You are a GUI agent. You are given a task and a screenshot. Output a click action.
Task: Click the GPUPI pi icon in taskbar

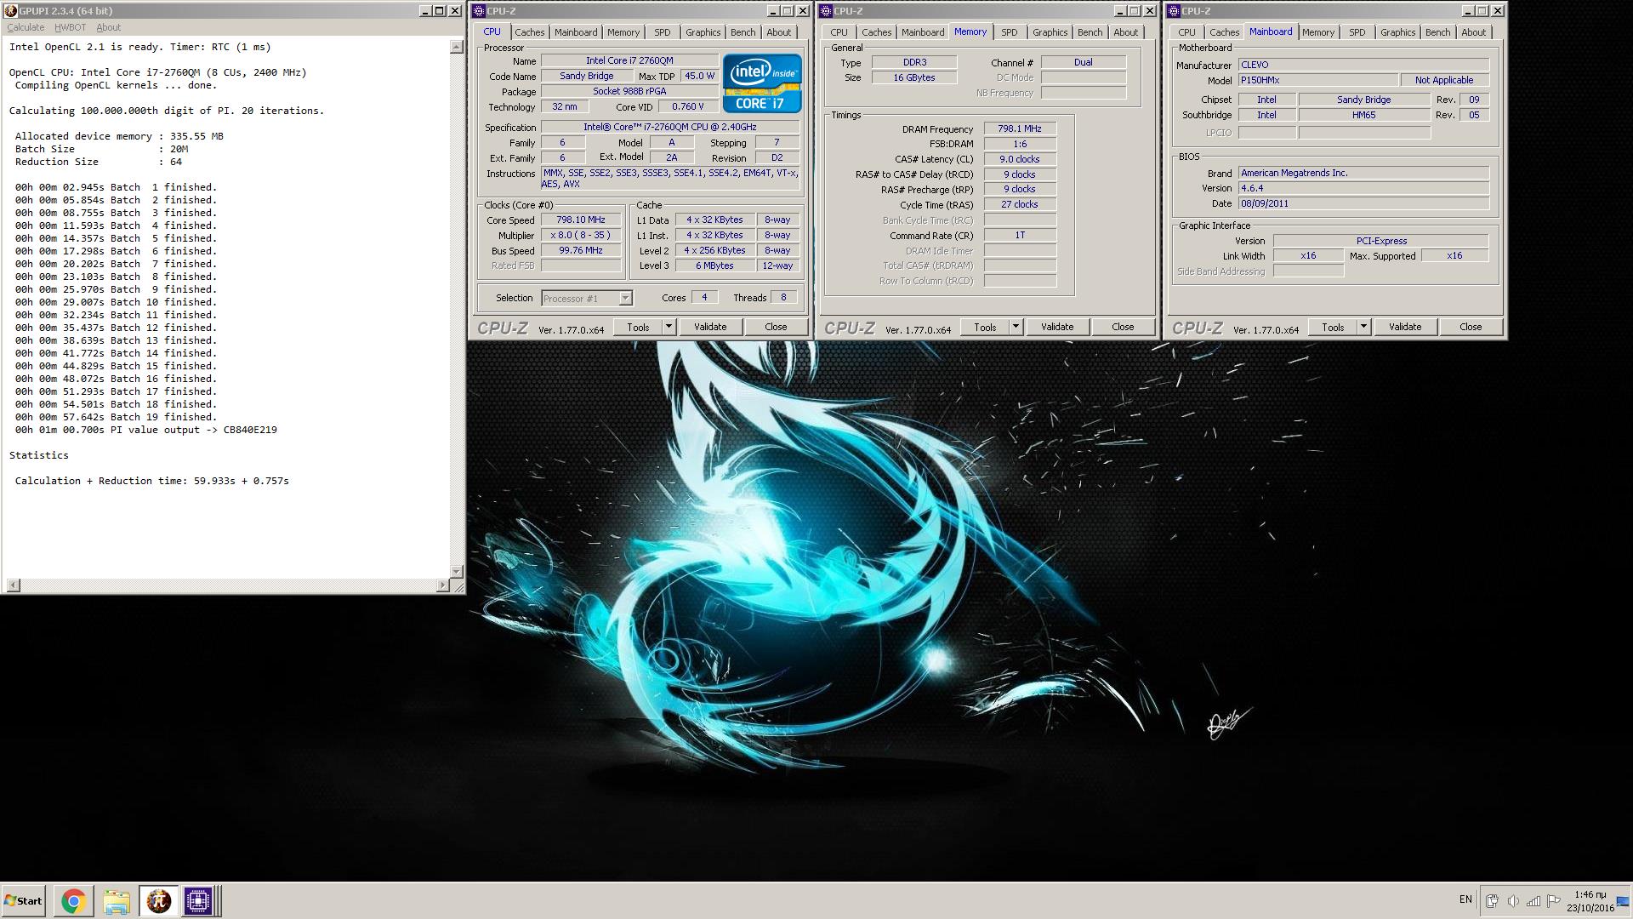click(x=158, y=900)
